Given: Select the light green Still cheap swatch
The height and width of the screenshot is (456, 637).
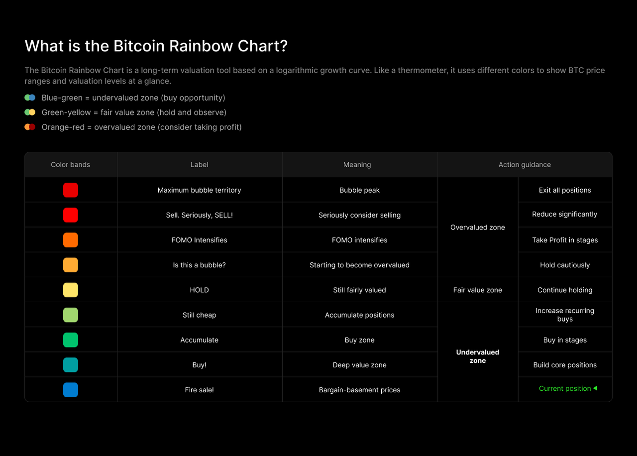Looking at the screenshot, I should 71,315.
